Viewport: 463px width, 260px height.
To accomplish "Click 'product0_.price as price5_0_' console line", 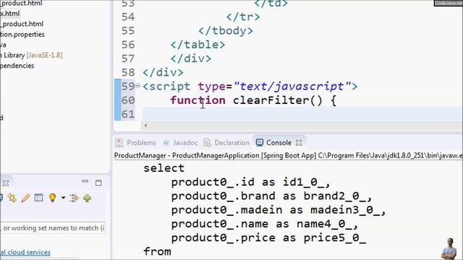I will [268, 238].
